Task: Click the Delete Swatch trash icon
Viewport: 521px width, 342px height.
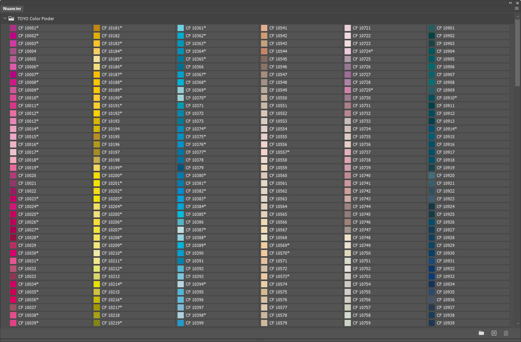Action: pos(506,333)
